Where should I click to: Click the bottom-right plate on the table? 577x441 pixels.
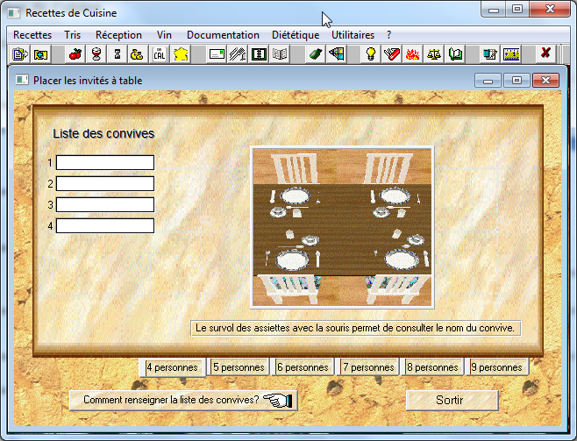point(402,260)
